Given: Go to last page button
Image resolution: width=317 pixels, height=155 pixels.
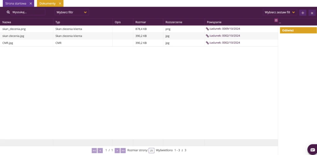Looking at the screenshot, I should coord(123,151).
